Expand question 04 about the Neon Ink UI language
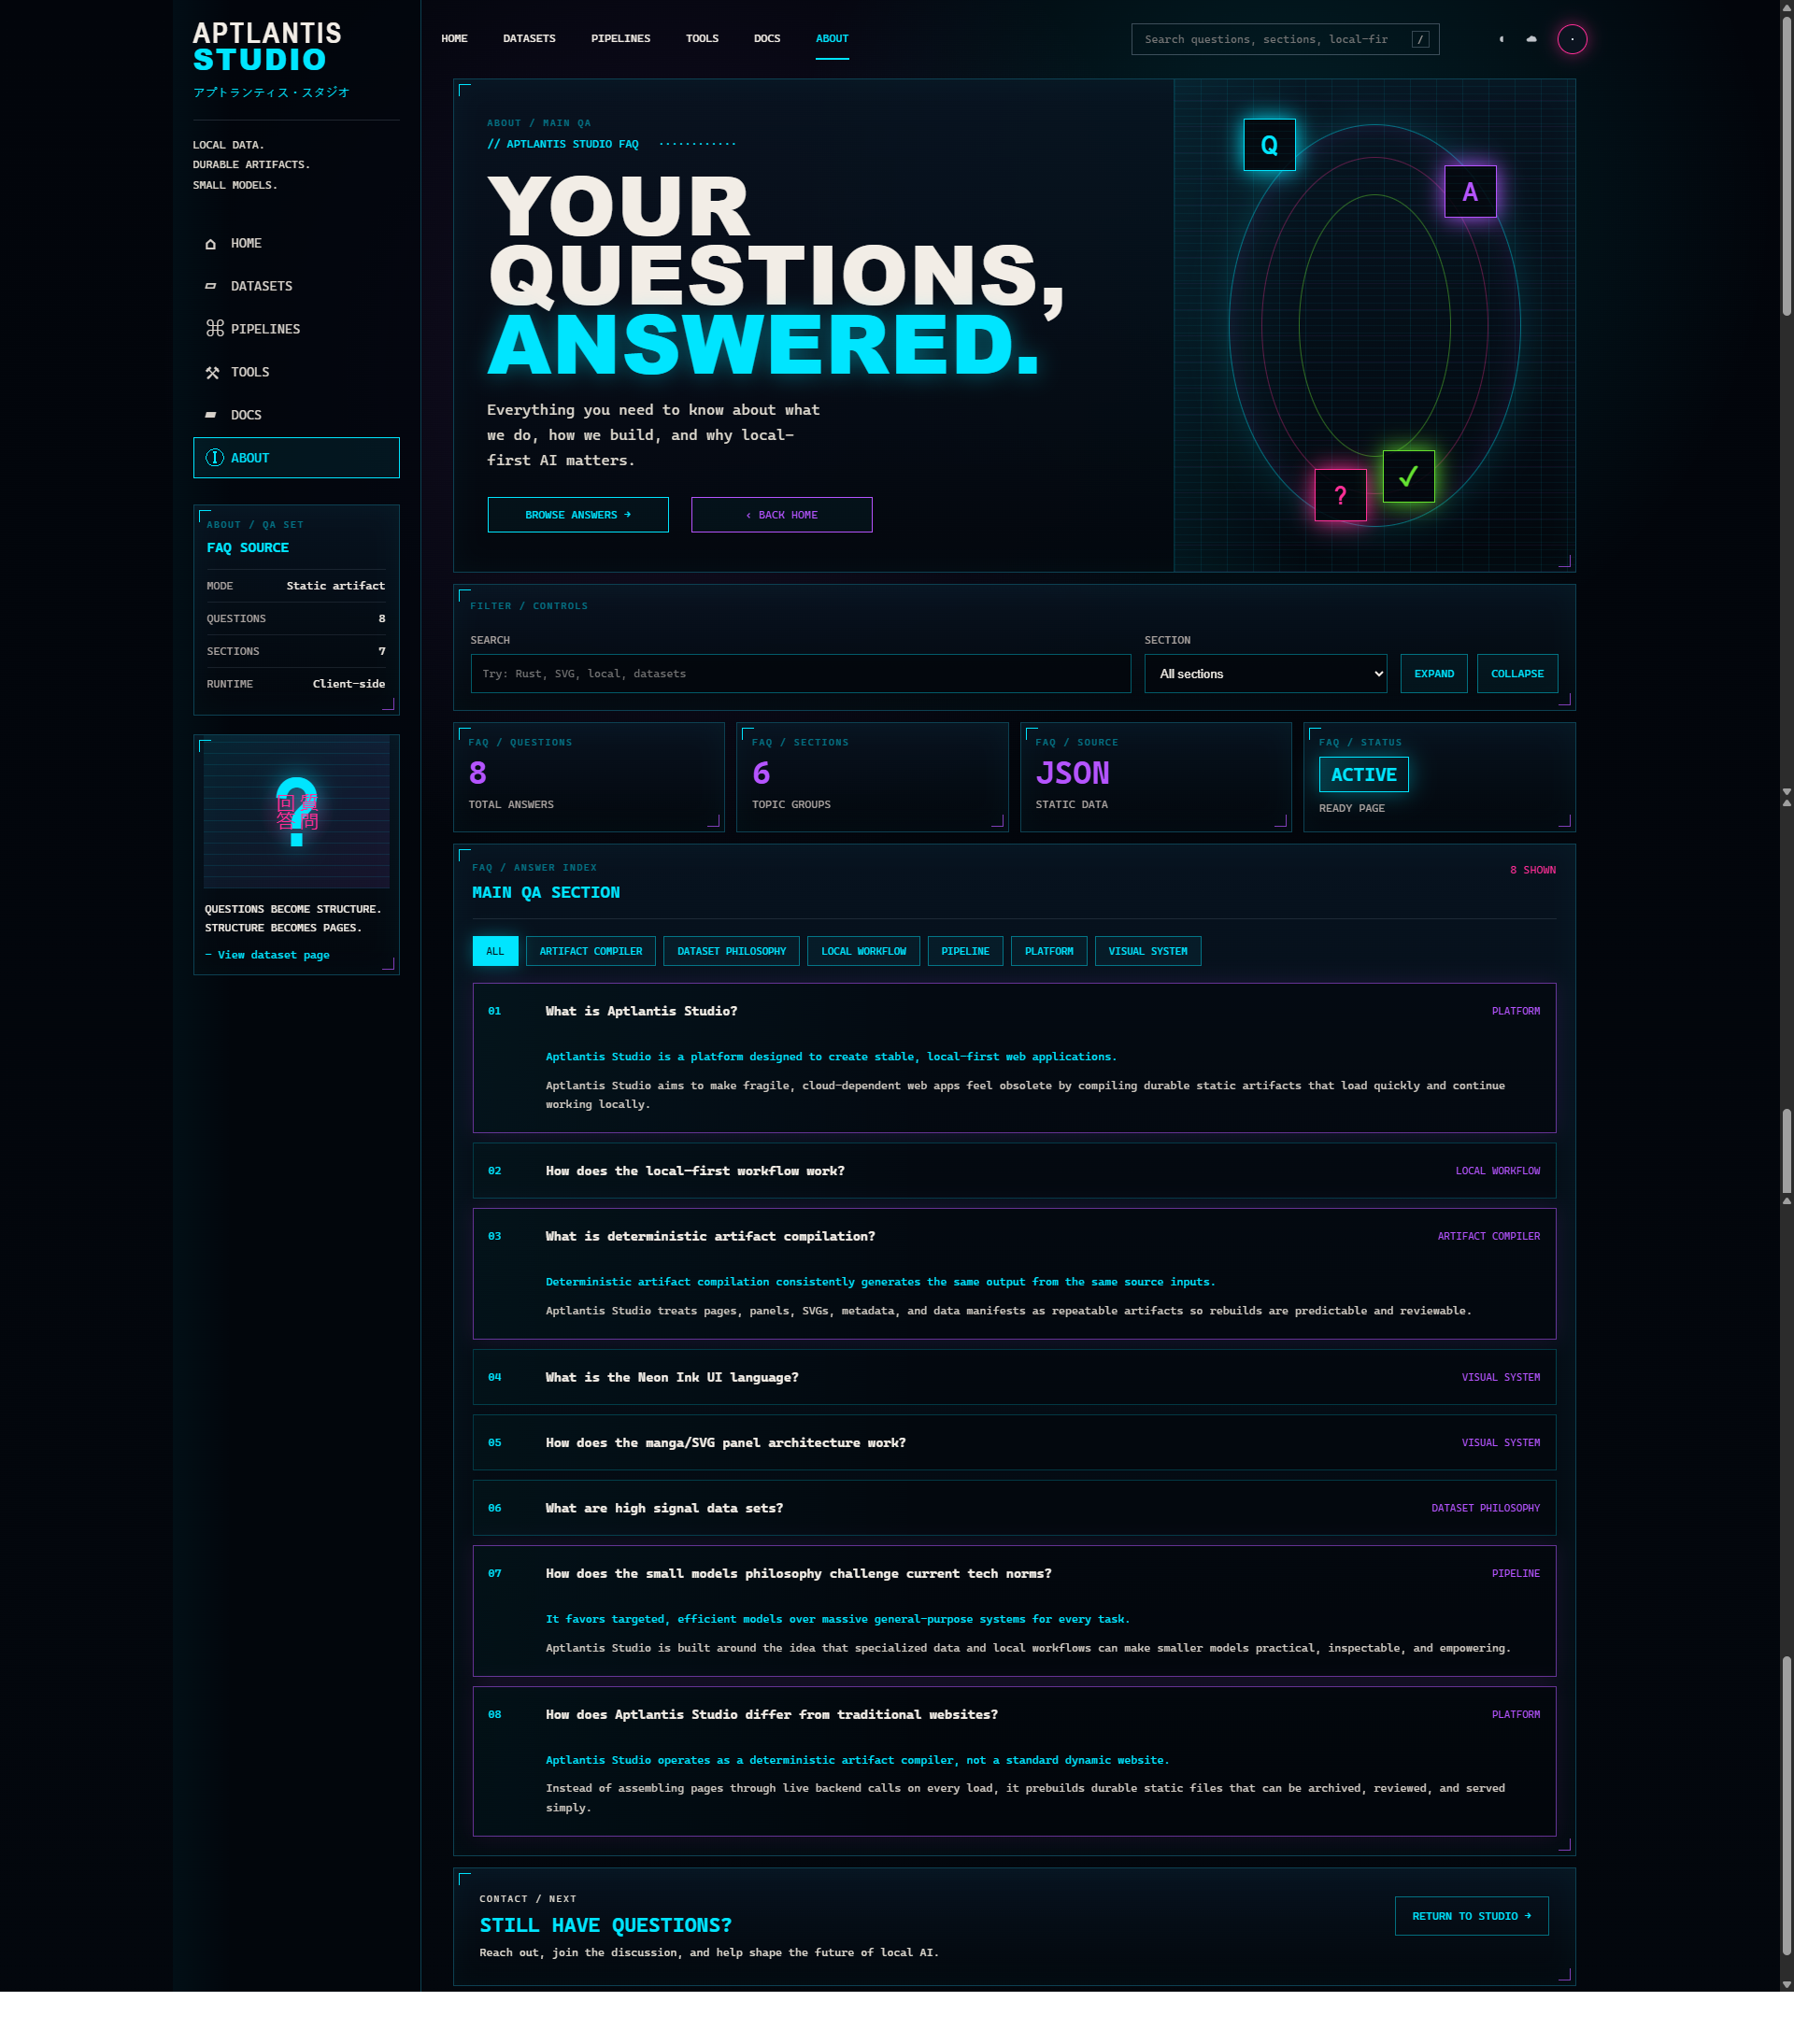The width and height of the screenshot is (1794, 2044). (x=1014, y=1378)
